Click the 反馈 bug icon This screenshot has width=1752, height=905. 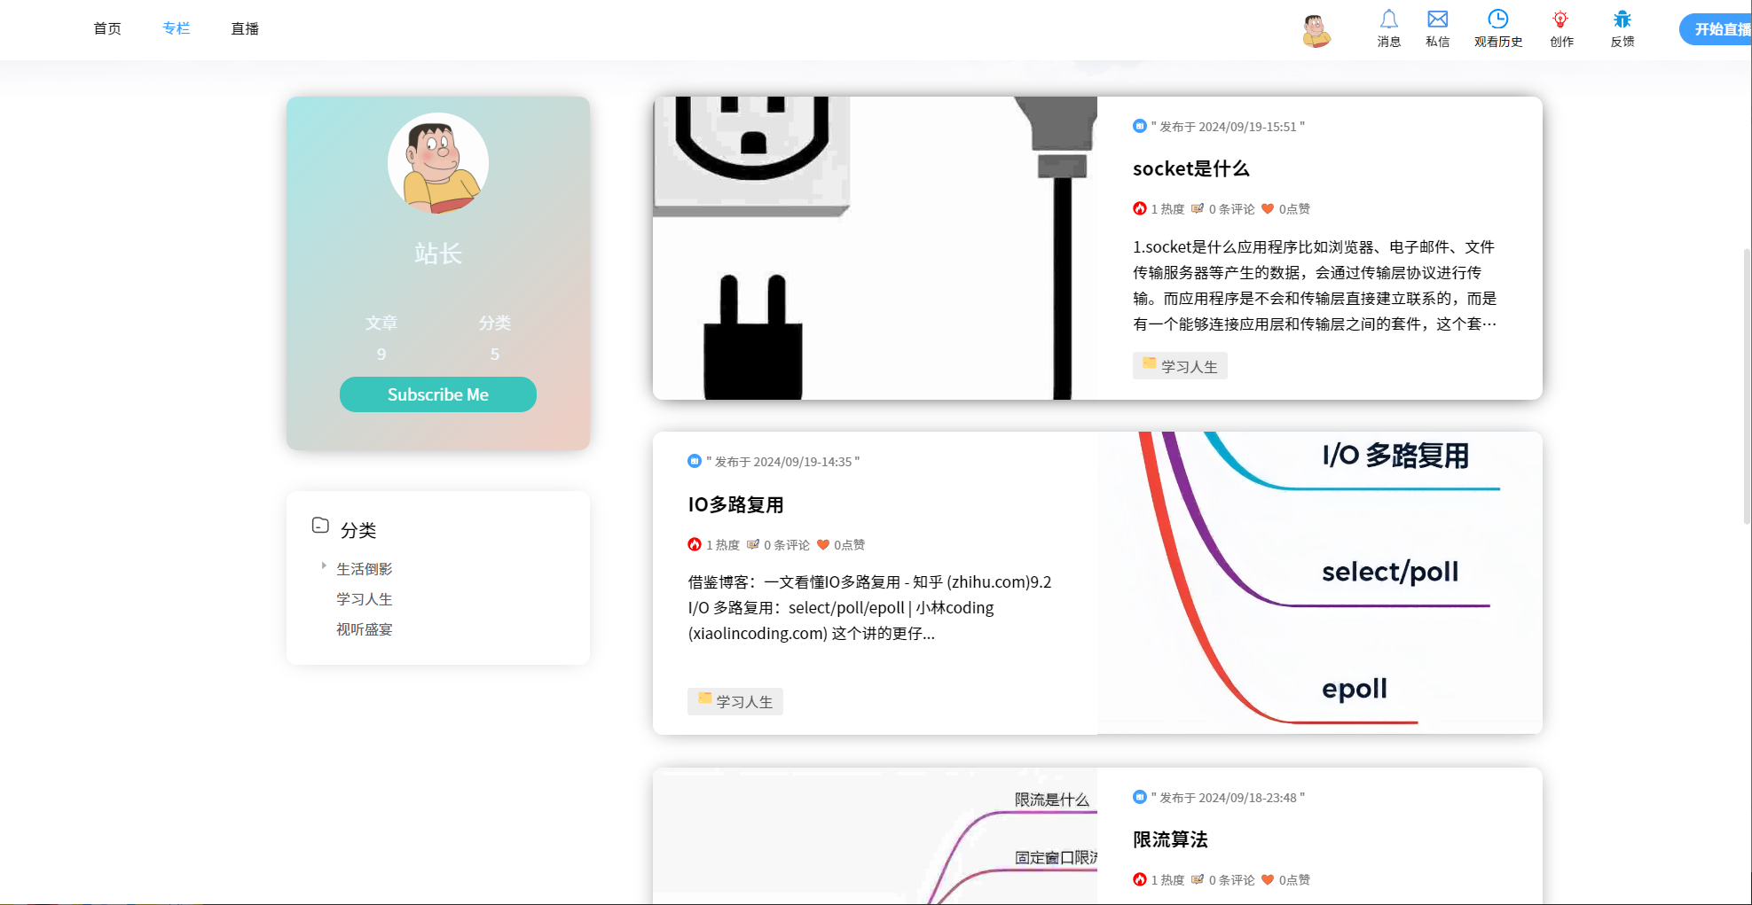pos(1622,20)
